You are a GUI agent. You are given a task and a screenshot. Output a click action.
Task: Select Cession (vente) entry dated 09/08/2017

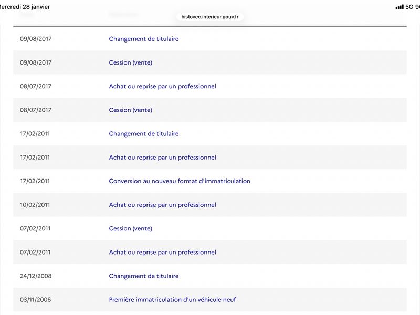point(130,62)
